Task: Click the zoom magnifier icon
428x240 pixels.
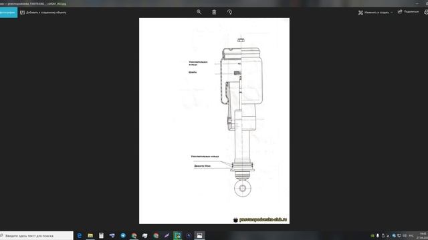Action: click(x=199, y=12)
